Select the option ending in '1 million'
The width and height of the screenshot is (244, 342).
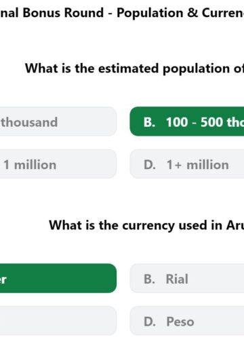click(x=58, y=164)
